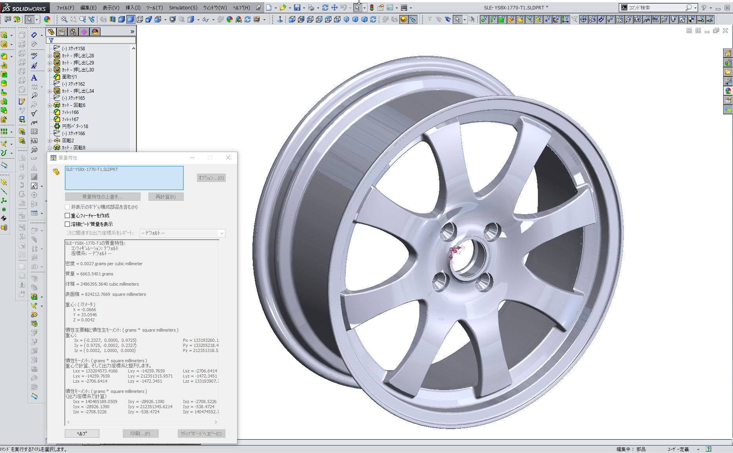
Task: Select the Note text tool icon
Action: click(x=34, y=78)
